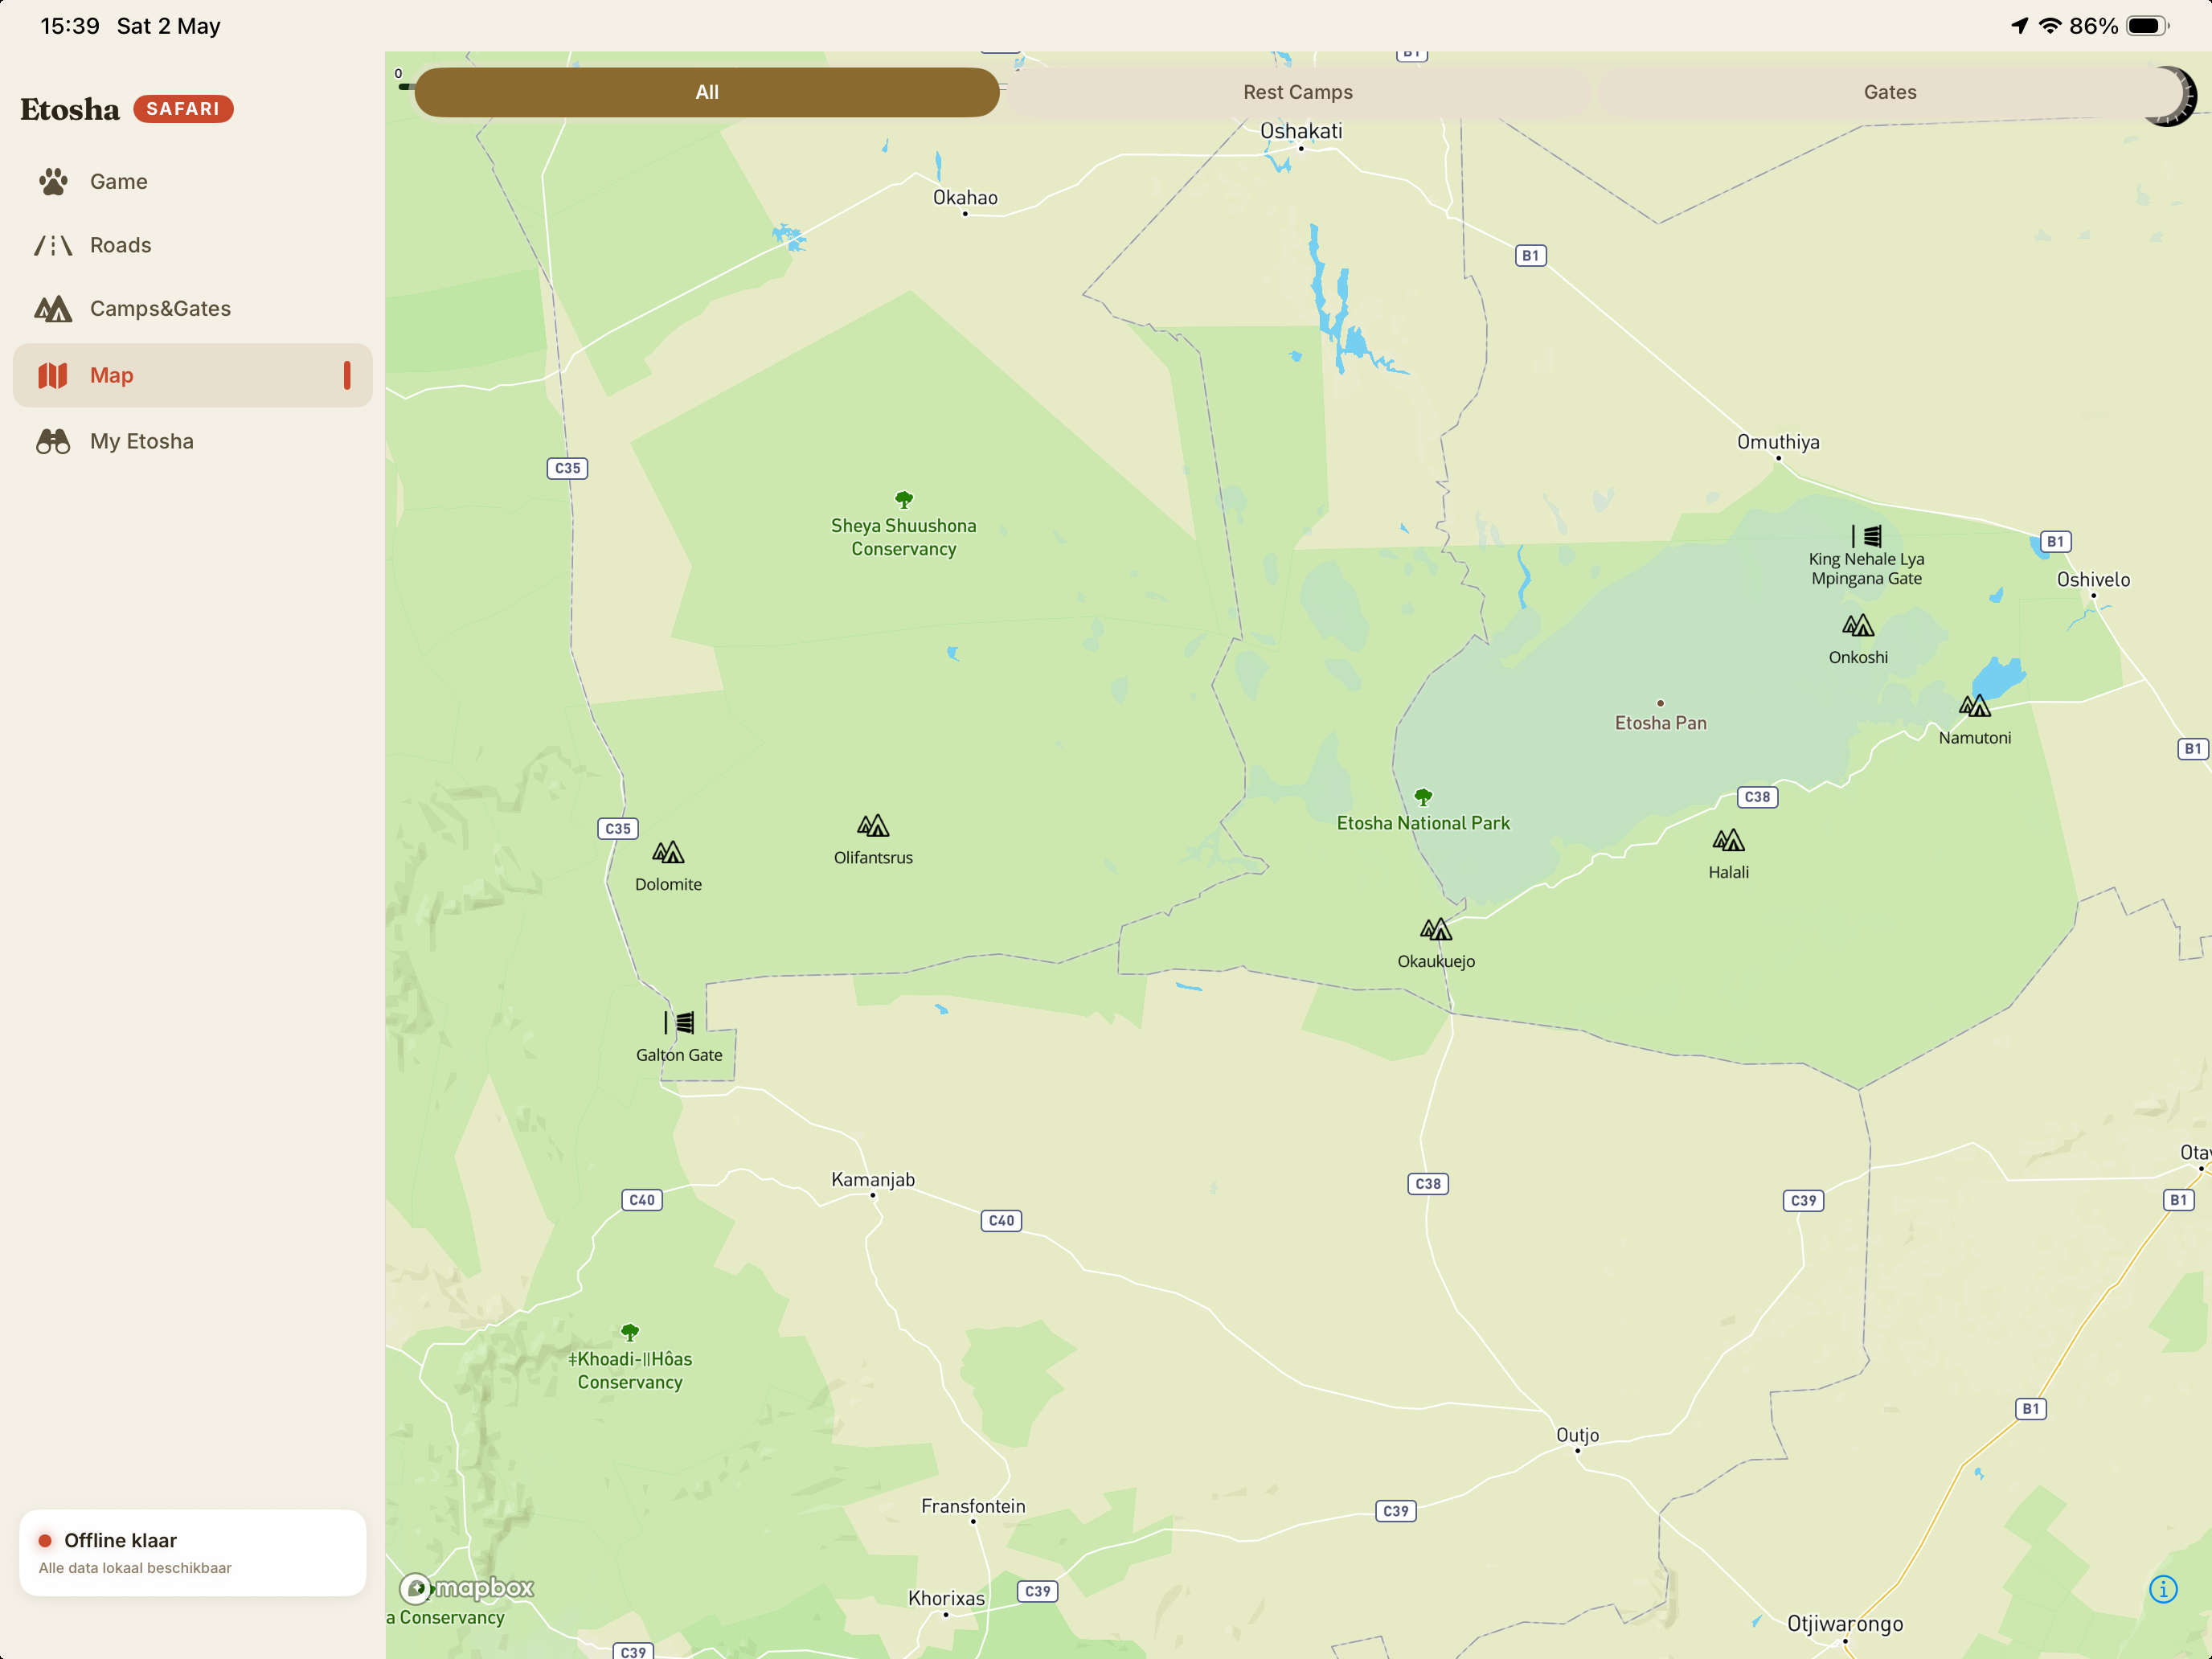Tap King Nehale Lya Mpingana Gate marker
Image resolution: width=2212 pixels, height=1659 pixels.
(1867, 536)
